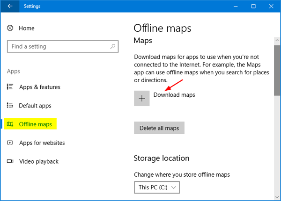The image size is (281, 201).
Task: Click the Apps for websites icon
Action: coord(10,143)
